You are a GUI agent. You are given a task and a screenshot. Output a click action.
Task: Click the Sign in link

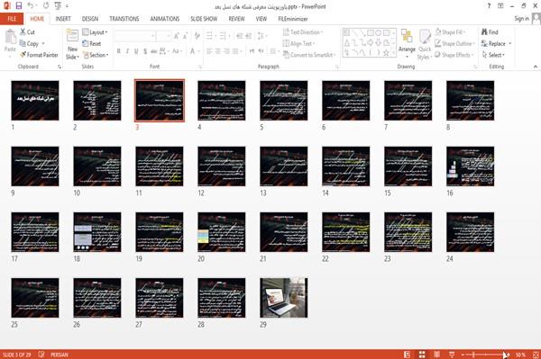[521, 19]
